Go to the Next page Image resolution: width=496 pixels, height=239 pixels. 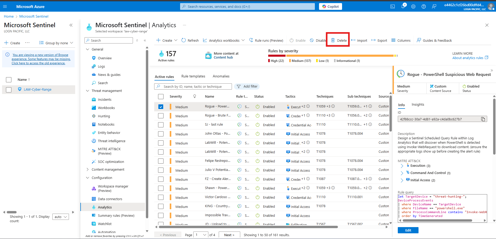(229, 235)
